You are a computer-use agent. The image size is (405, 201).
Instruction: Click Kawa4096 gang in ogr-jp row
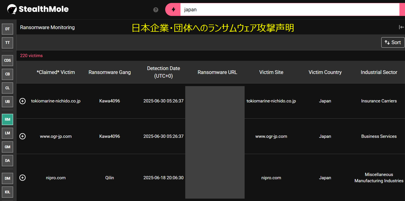(110, 136)
